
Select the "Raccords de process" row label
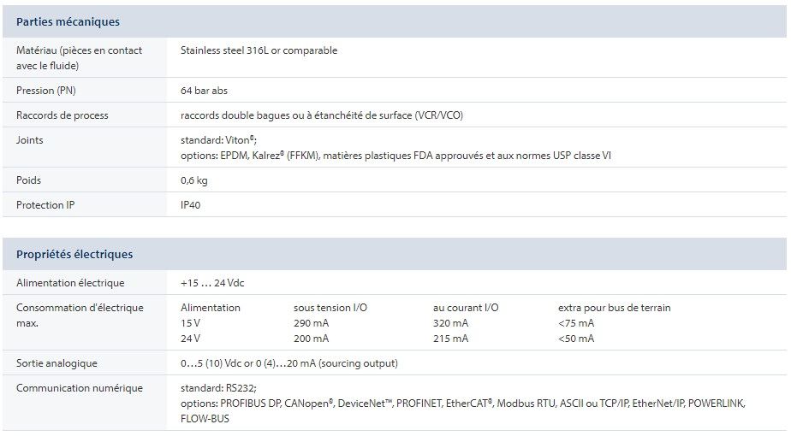click(x=62, y=115)
